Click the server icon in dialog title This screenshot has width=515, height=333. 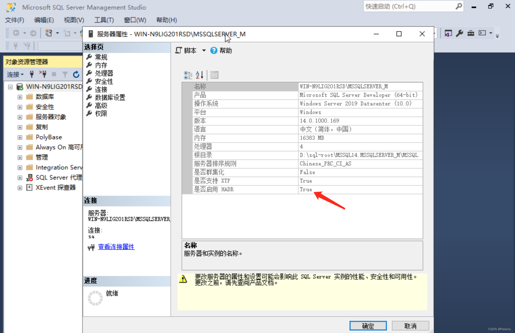click(x=91, y=34)
